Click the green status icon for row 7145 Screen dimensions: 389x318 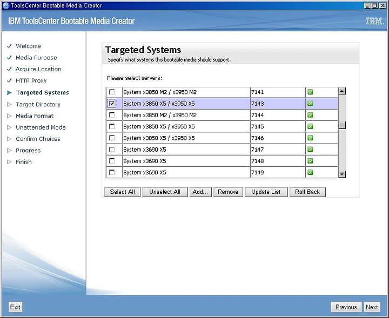tap(310, 126)
